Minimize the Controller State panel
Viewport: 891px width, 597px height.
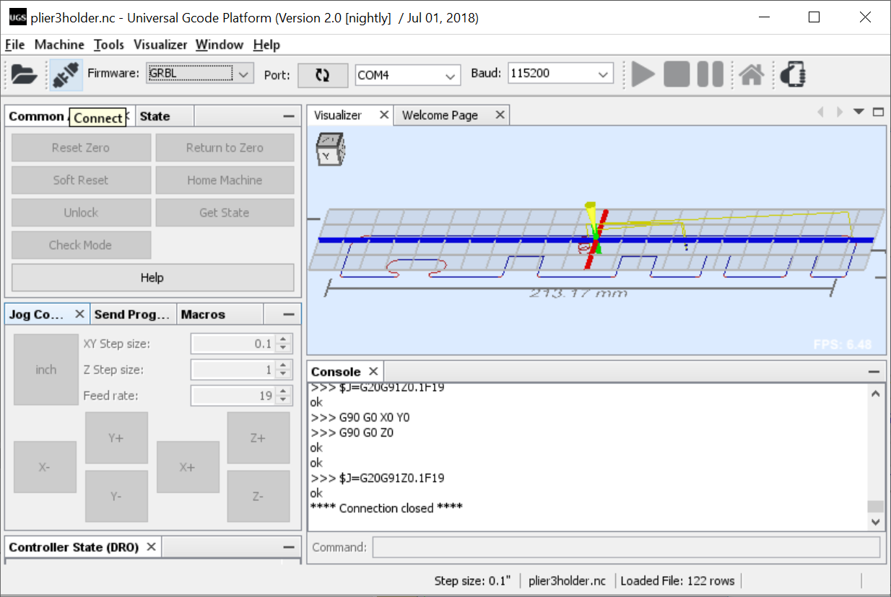289,547
